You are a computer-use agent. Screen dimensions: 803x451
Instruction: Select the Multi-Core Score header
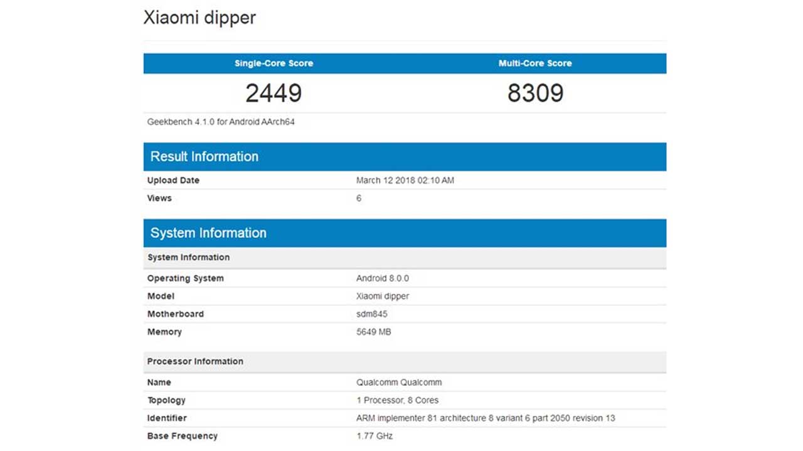[535, 63]
